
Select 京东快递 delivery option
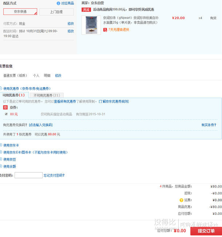[20, 12]
